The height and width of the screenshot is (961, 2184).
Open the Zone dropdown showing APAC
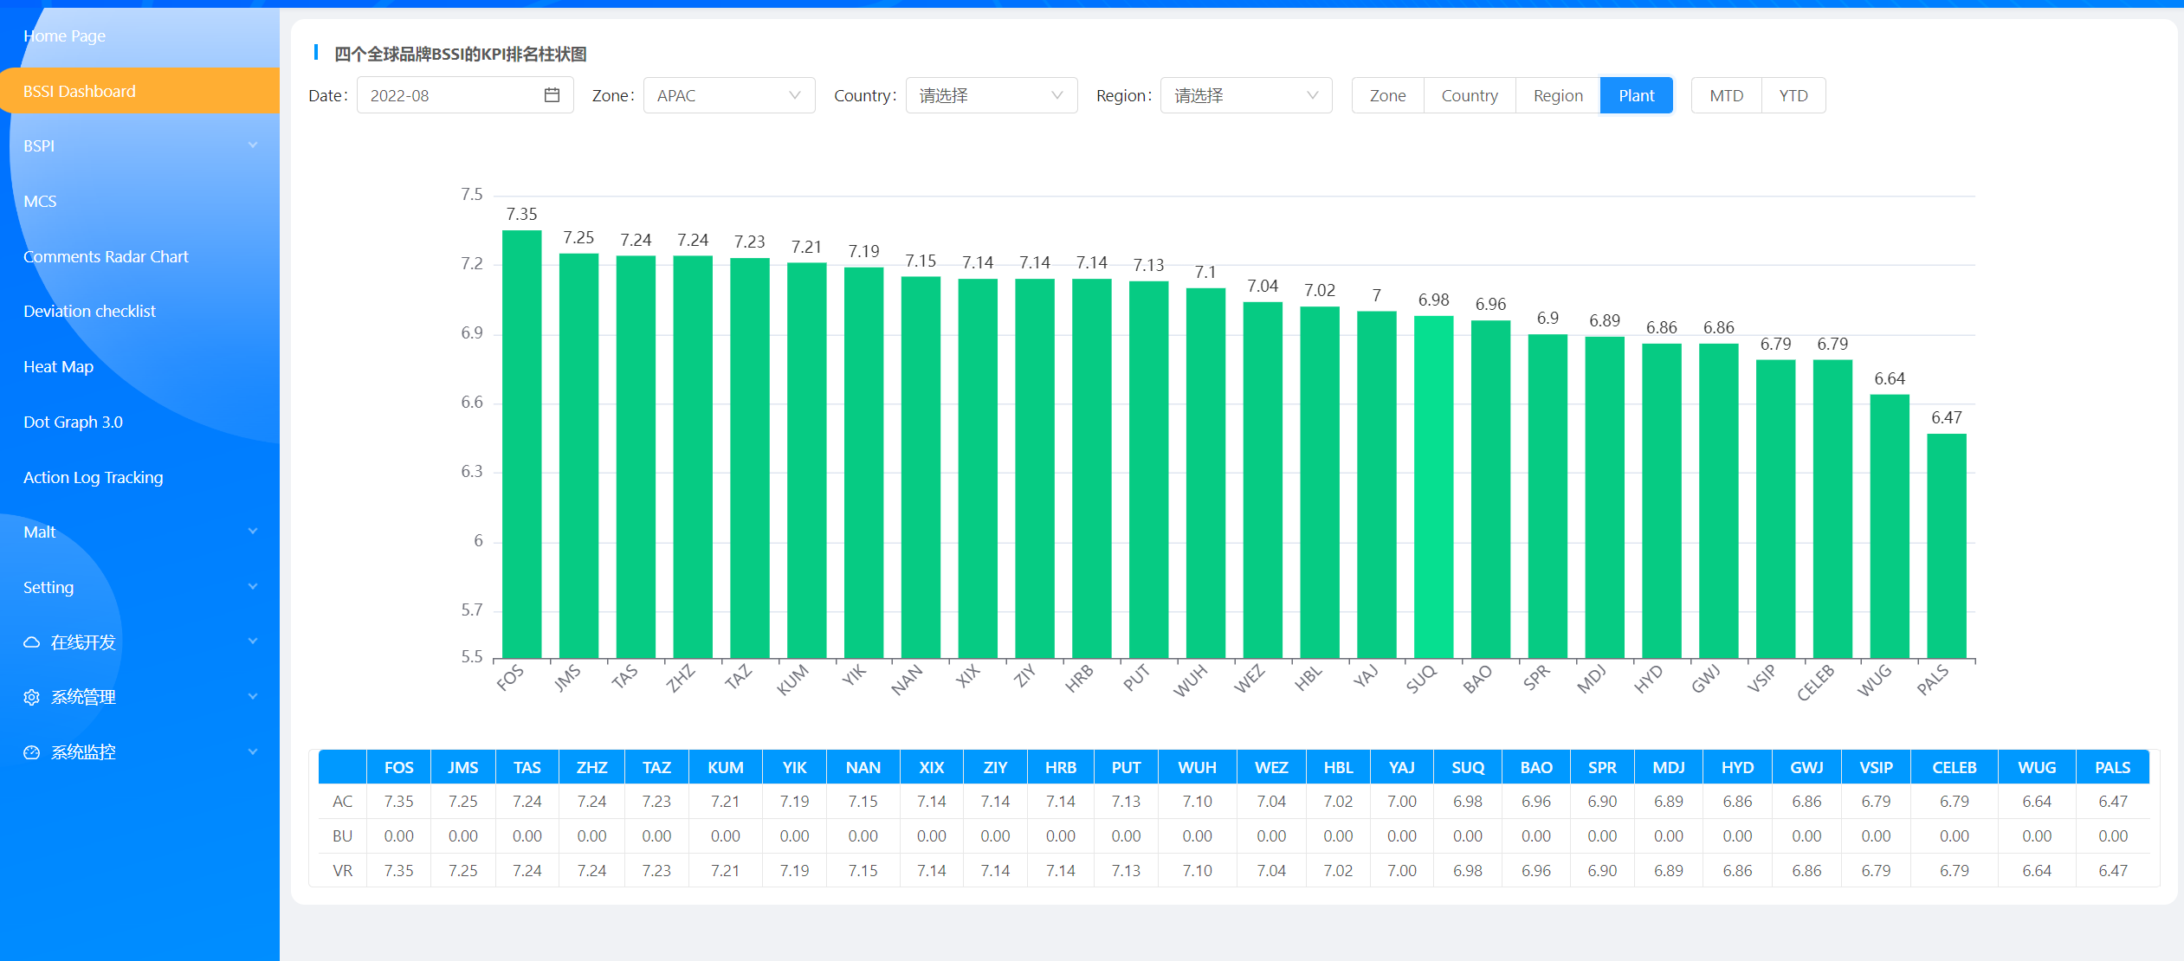729,95
